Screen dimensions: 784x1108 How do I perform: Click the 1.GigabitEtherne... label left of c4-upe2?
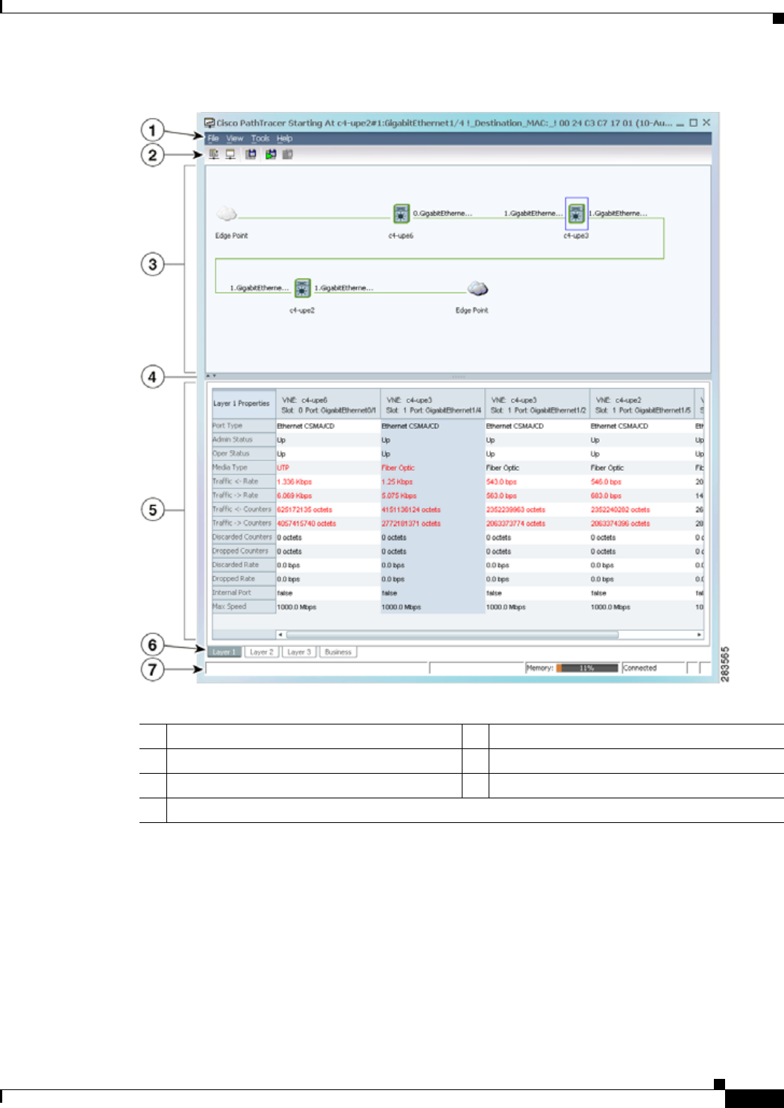click(x=260, y=288)
